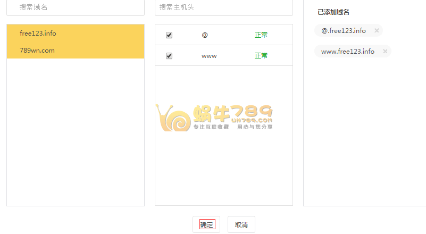Select free123.info in the domain list
Viewport: 426px width, 234px height.
point(38,34)
